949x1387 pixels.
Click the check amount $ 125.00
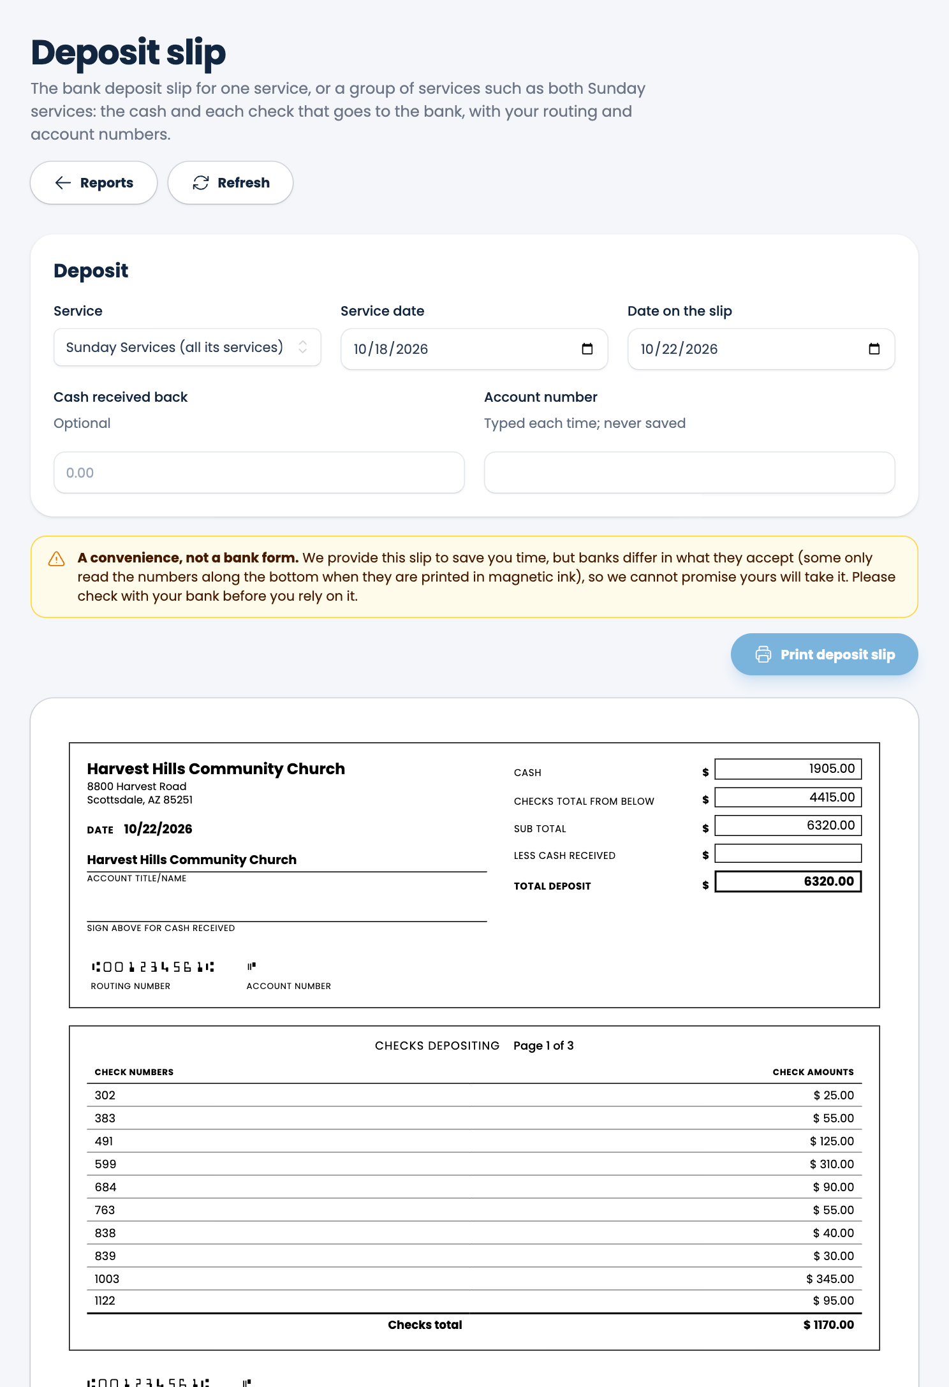pyautogui.click(x=832, y=1141)
